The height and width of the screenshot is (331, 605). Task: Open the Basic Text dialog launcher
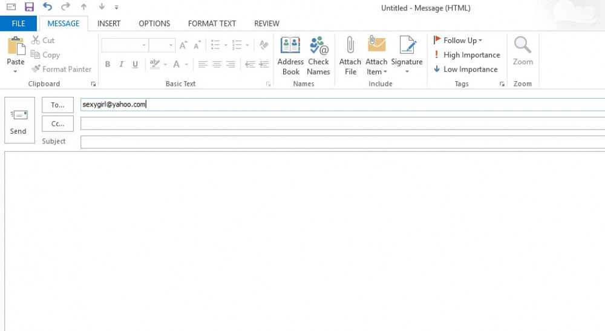pyautogui.click(x=269, y=84)
